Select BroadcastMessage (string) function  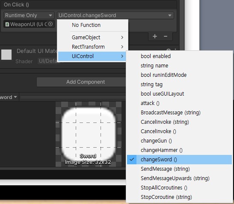179,113
